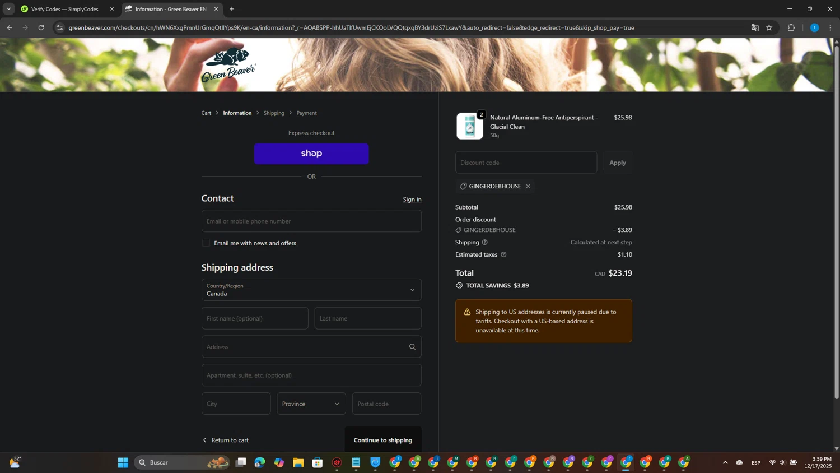
Task: Open the weather widget on taskbar
Action: click(x=15, y=462)
